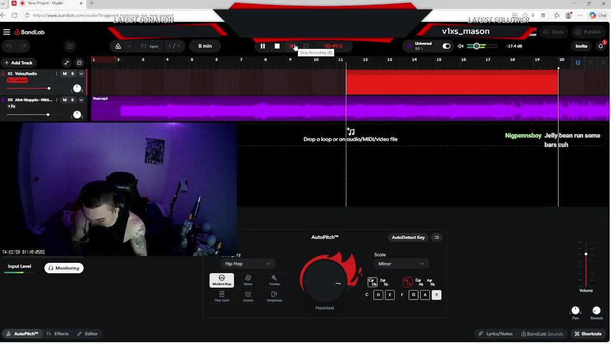Image resolution: width=611 pixels, height=344 pixels.
Task: Click Add Track
Action: [18, 63]
